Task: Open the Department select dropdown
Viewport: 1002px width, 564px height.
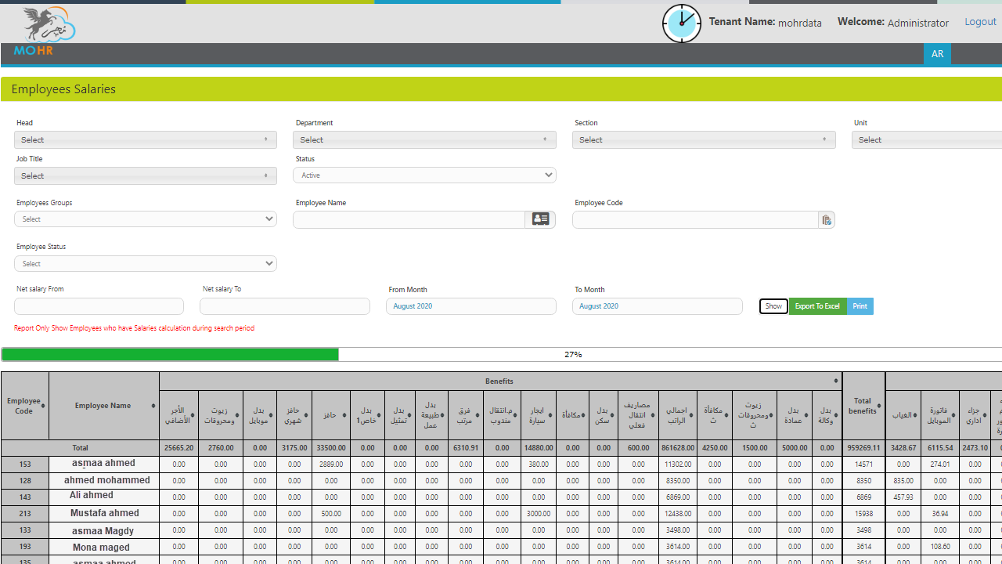Action: click(424, 139)
